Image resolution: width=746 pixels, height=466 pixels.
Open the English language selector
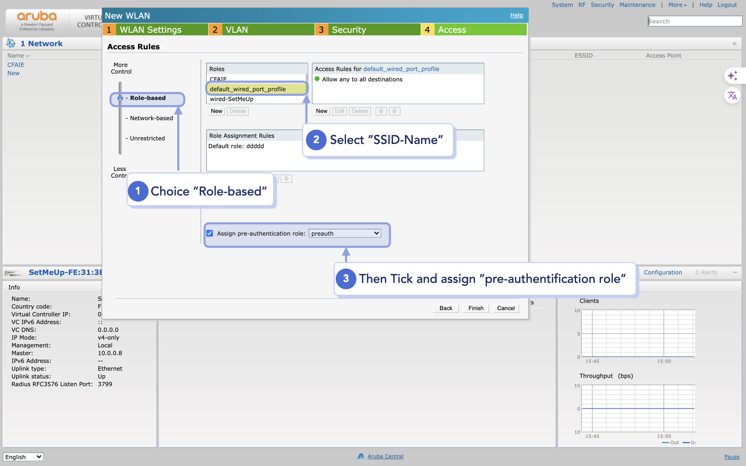click(x=23, y=457)
